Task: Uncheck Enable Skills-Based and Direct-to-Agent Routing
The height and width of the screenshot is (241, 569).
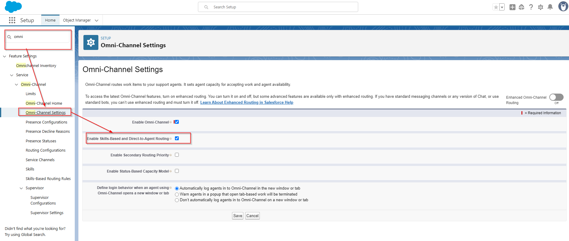Action: [x=177, y=138]
